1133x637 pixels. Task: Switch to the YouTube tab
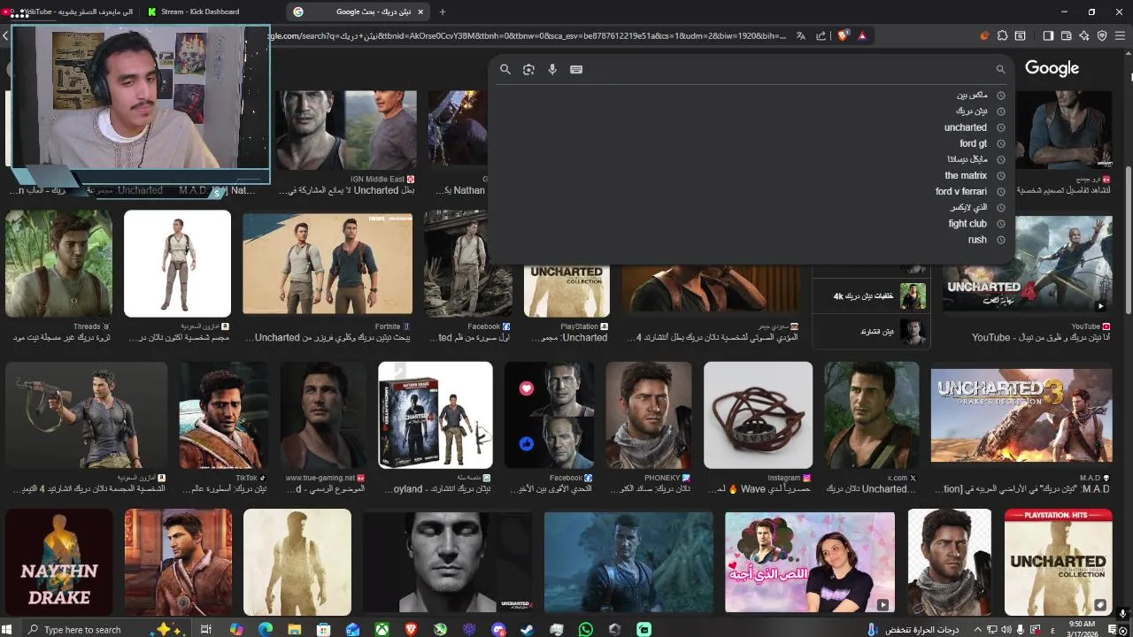point(71,12)
